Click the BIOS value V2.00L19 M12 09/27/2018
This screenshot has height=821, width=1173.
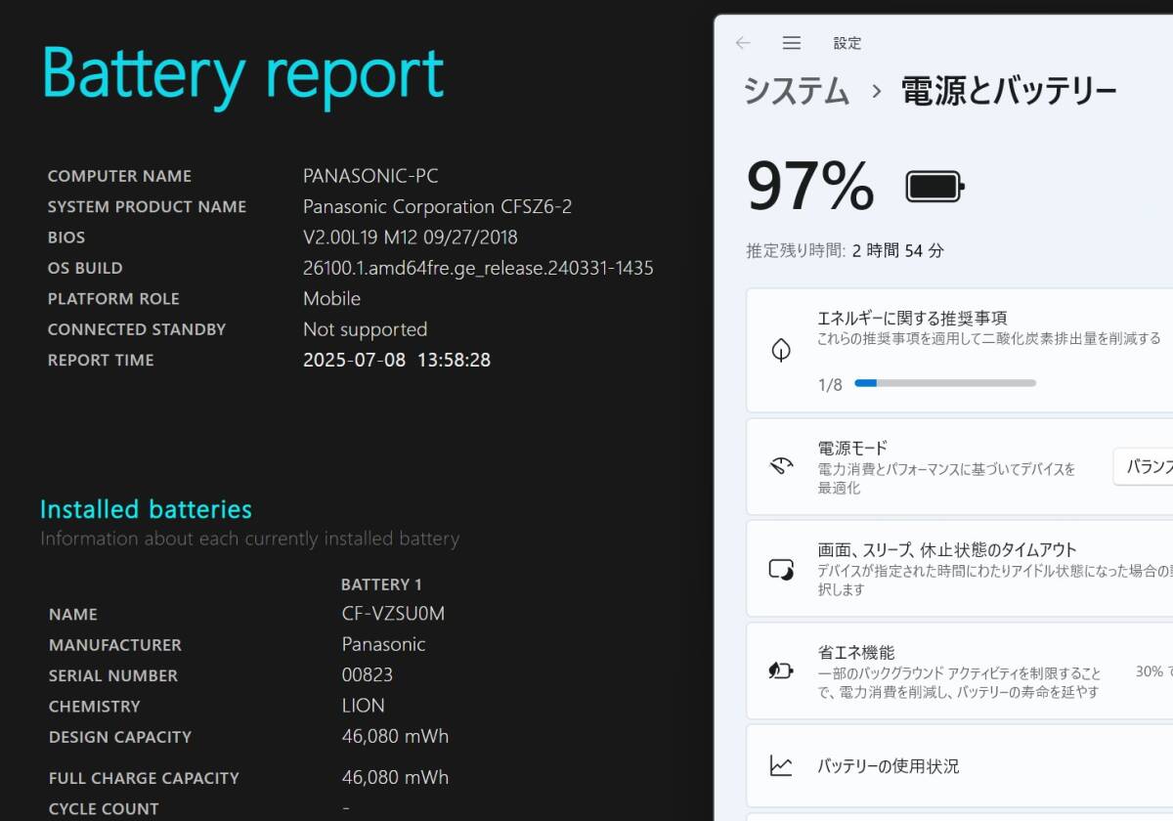(x=411, y=238)
